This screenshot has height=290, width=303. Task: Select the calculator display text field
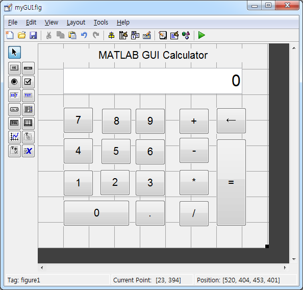click(x=153, y=81)
